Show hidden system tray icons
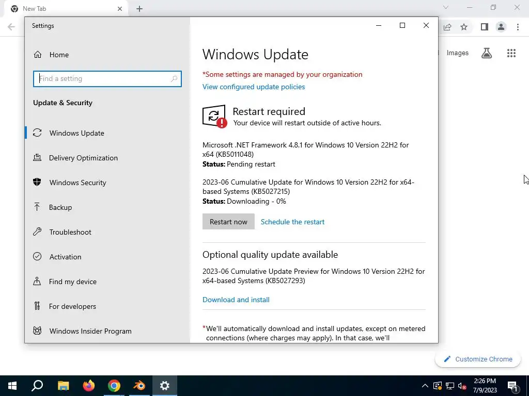 [x=425, y=386]
